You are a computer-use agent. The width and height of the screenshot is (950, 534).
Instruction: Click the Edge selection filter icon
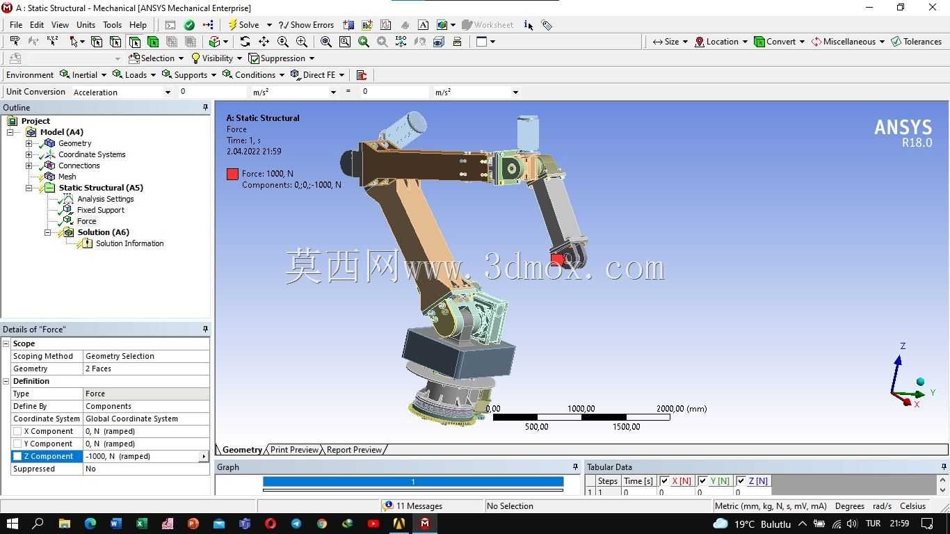[115, 42]
